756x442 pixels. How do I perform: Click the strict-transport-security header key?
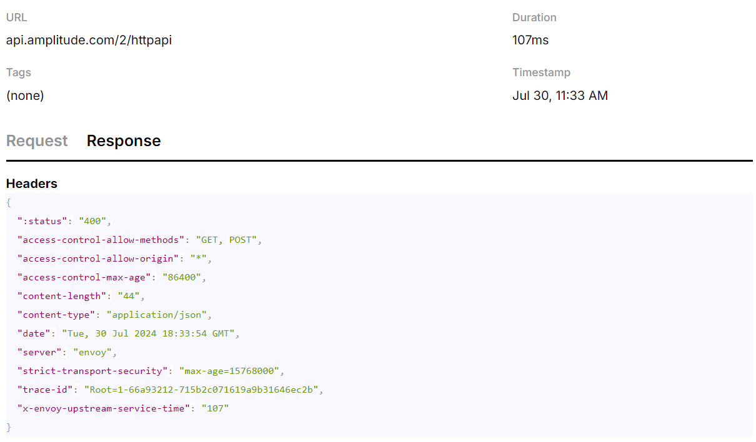(x=94, y=371)
